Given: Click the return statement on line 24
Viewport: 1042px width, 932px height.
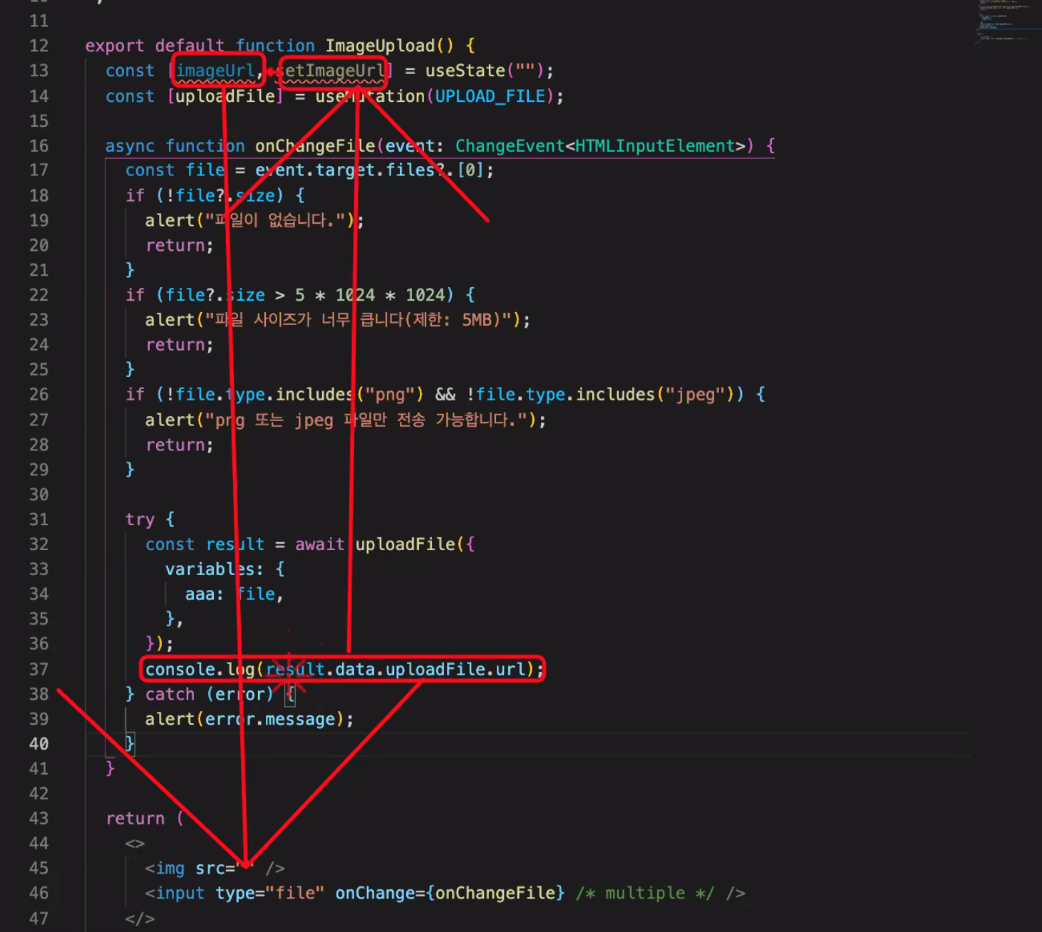Looking at the screenshot, I should point(180,345).
